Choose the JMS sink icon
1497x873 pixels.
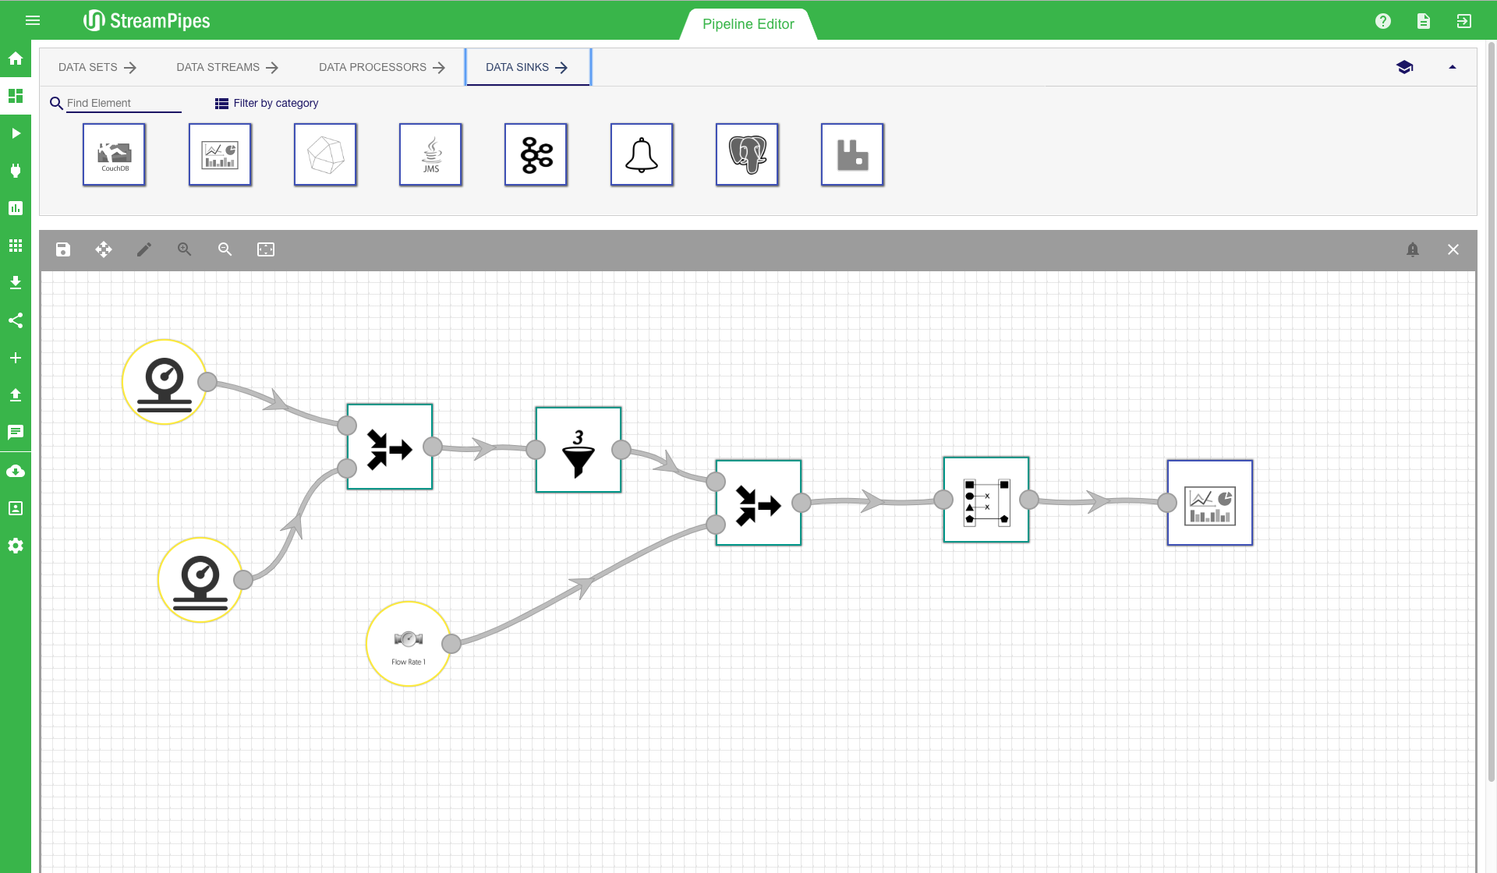pyautogui.click(x=431, y=154)
